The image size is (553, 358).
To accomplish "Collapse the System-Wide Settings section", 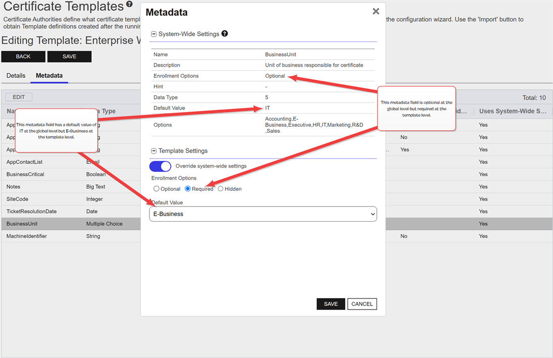I will (154, 34).
